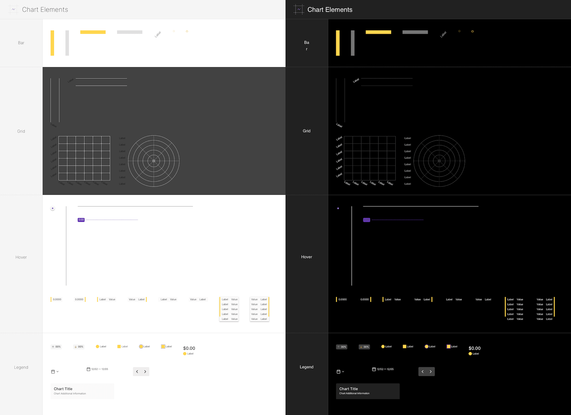The image size is (571, 415).
Task: Click the Chart Additional Information text, dark theme
Action: 354,393
